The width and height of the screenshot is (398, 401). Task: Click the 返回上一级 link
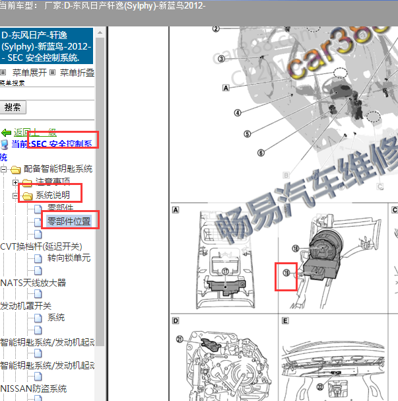[35, 133]
